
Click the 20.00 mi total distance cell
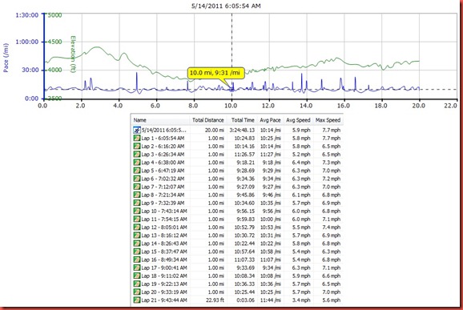pyautogui.click(x=215, y=130)
